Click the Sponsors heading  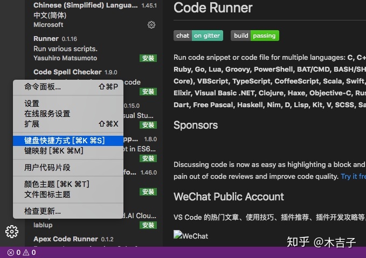[196, 125]
